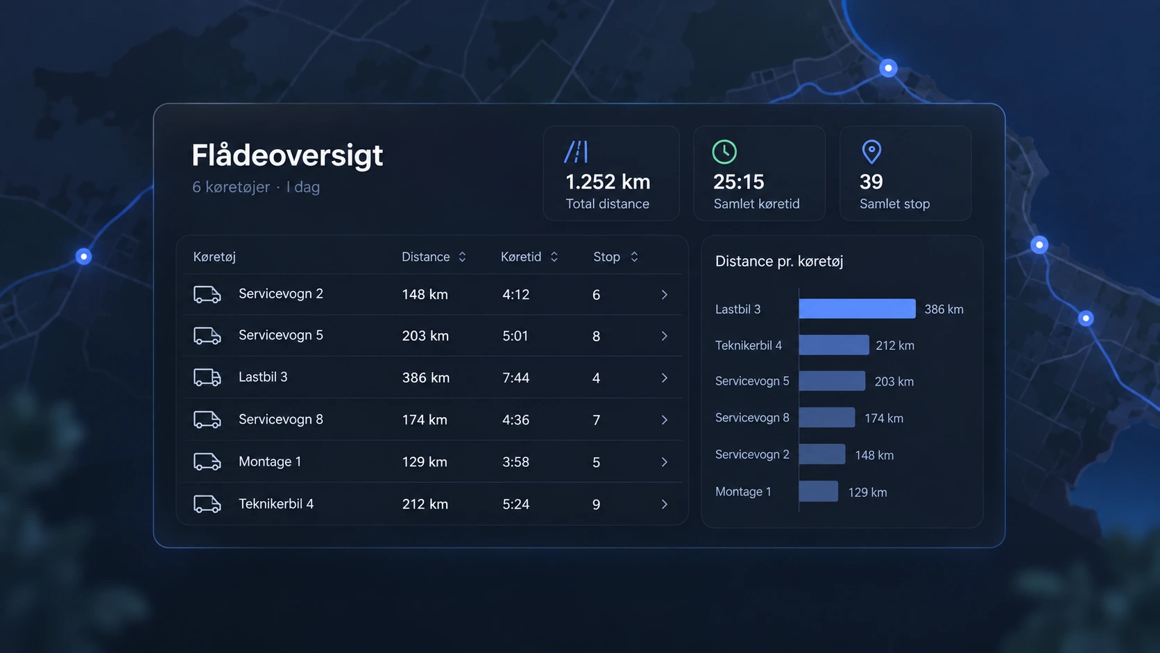Click the Teknikerbil 4 label in the chart
1160x653 pixels.
point(749,345)
